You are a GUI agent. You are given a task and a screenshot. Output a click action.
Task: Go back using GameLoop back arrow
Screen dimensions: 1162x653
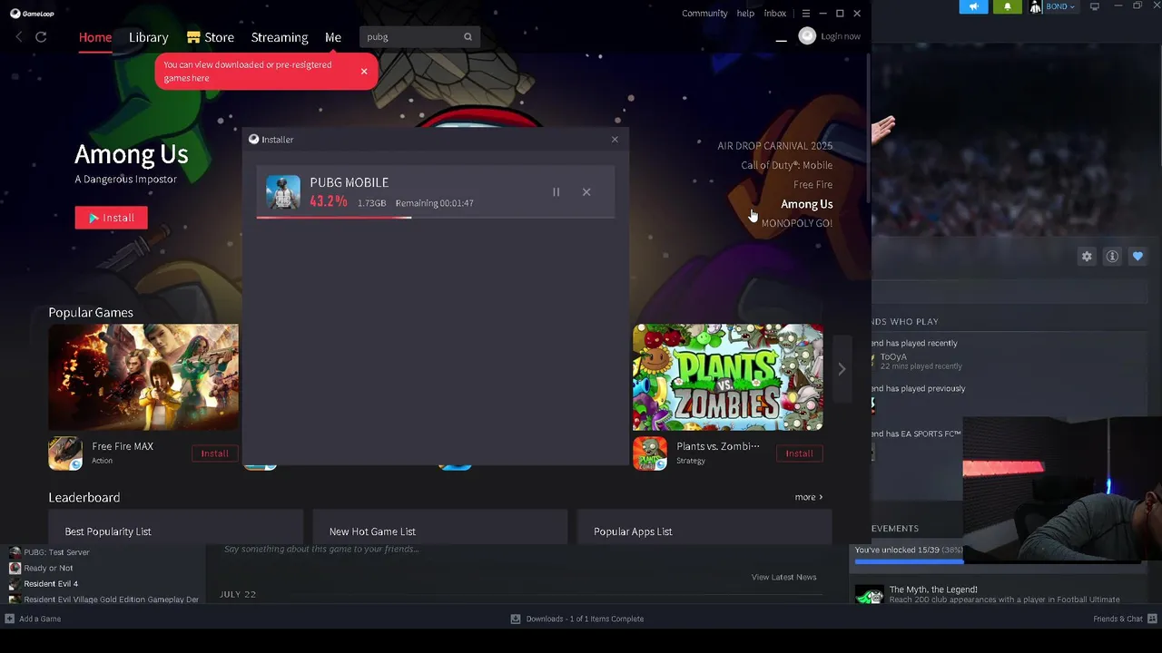19,36
